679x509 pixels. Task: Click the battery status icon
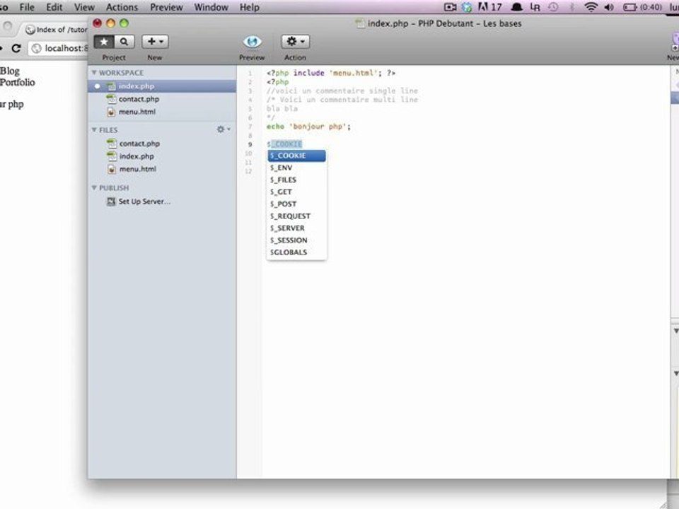pyautogui.click(x=629, y=7)
